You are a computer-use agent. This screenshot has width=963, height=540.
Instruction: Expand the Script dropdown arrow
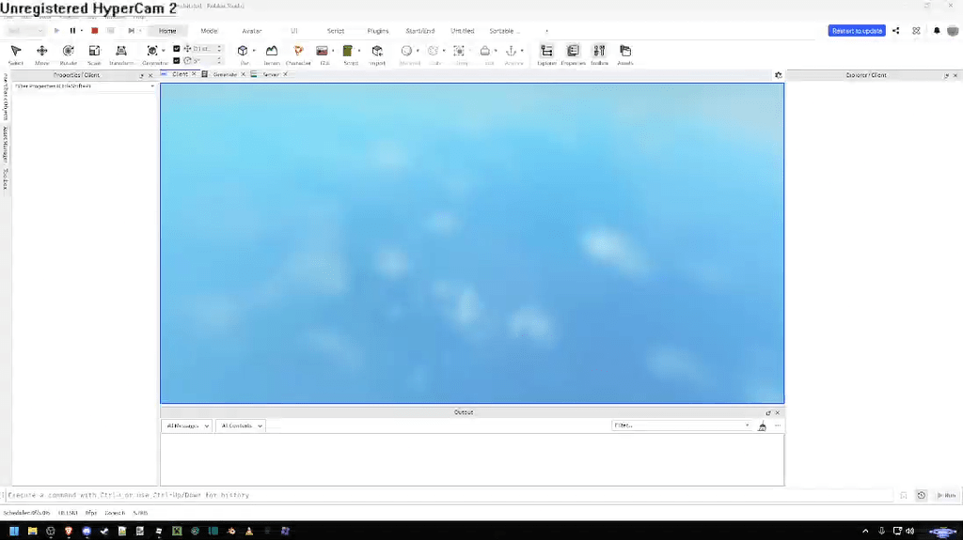358,51
